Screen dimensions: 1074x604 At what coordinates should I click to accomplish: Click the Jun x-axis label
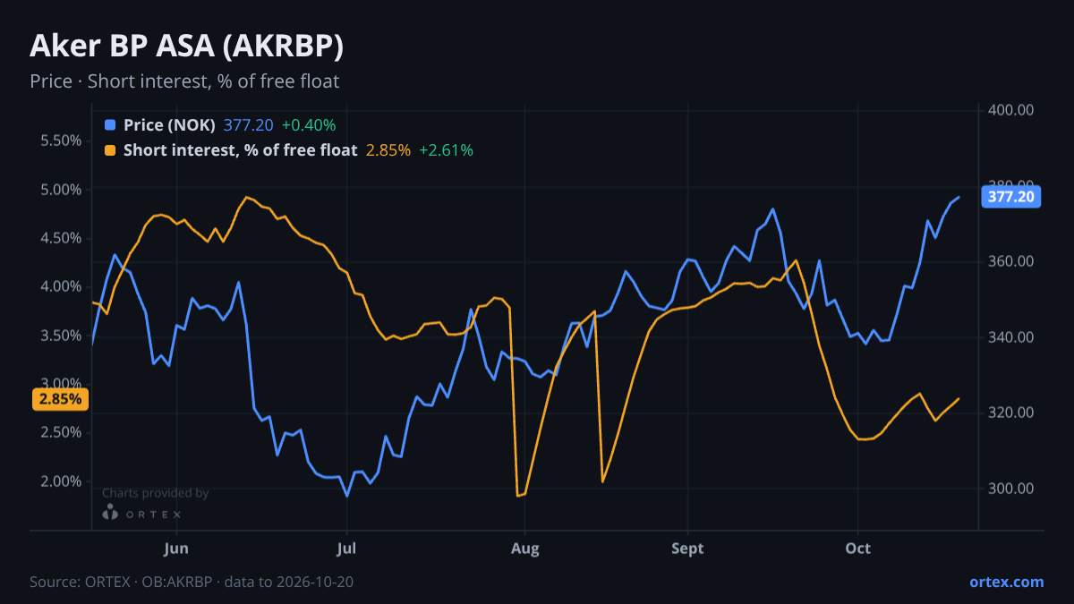point(176,549)
